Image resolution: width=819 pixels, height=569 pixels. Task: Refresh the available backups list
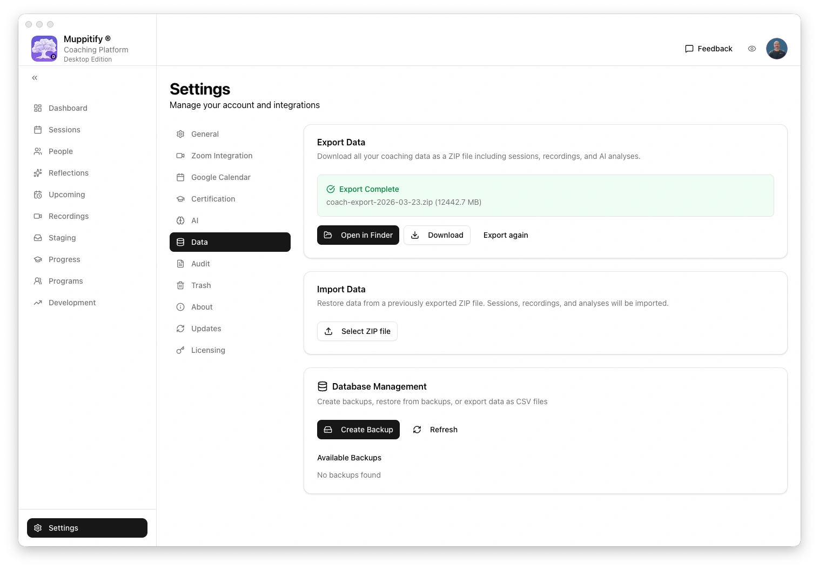[435, 430]
